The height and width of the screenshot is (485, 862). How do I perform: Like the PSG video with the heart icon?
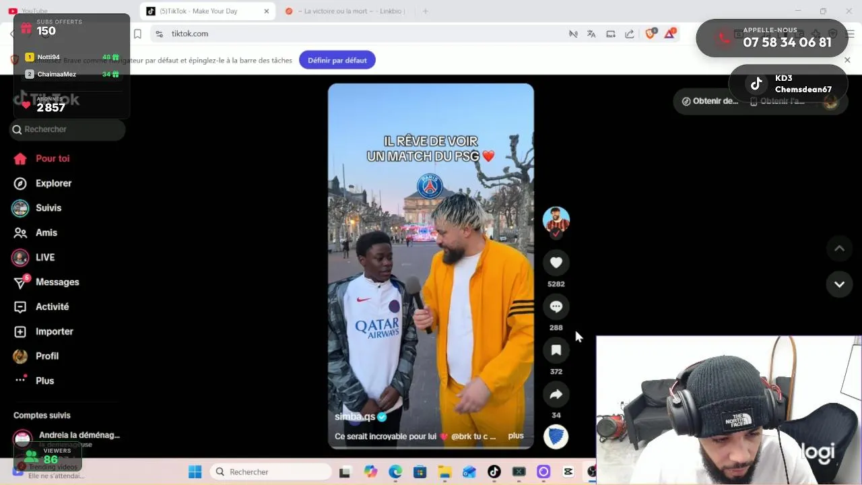tap(556, 263)
